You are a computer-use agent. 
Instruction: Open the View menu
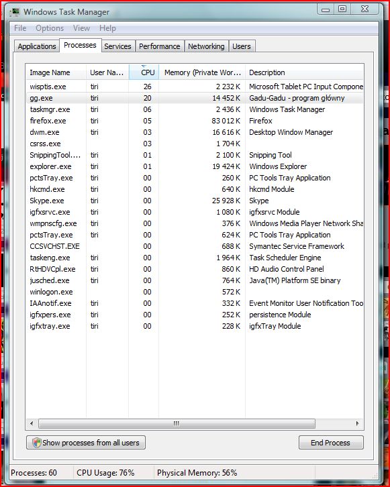(x=82, y=28)
